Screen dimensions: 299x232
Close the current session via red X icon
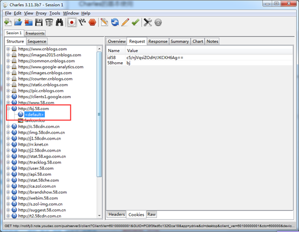point(29,23)
